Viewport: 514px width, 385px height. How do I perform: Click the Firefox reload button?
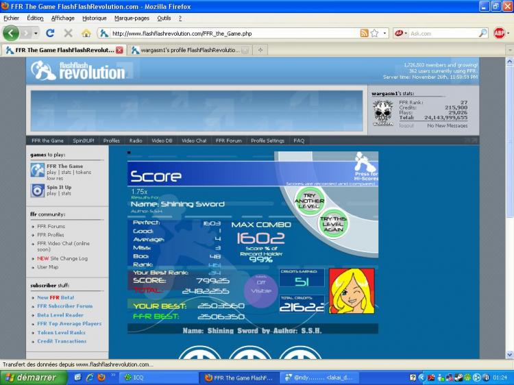[50, 33]
